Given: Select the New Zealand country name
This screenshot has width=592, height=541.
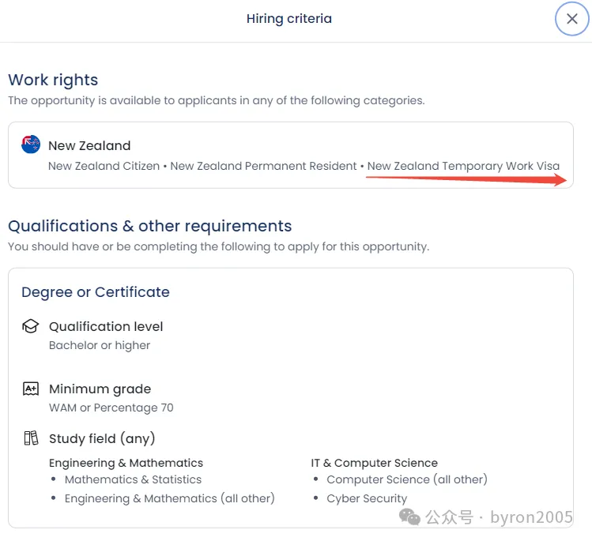Looking at the screenshot, I should pos(89,145).
